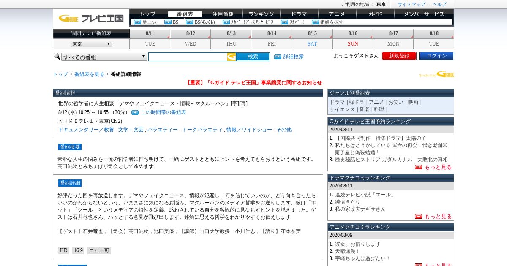Open the アニメ tab

(x=337, y=14)
